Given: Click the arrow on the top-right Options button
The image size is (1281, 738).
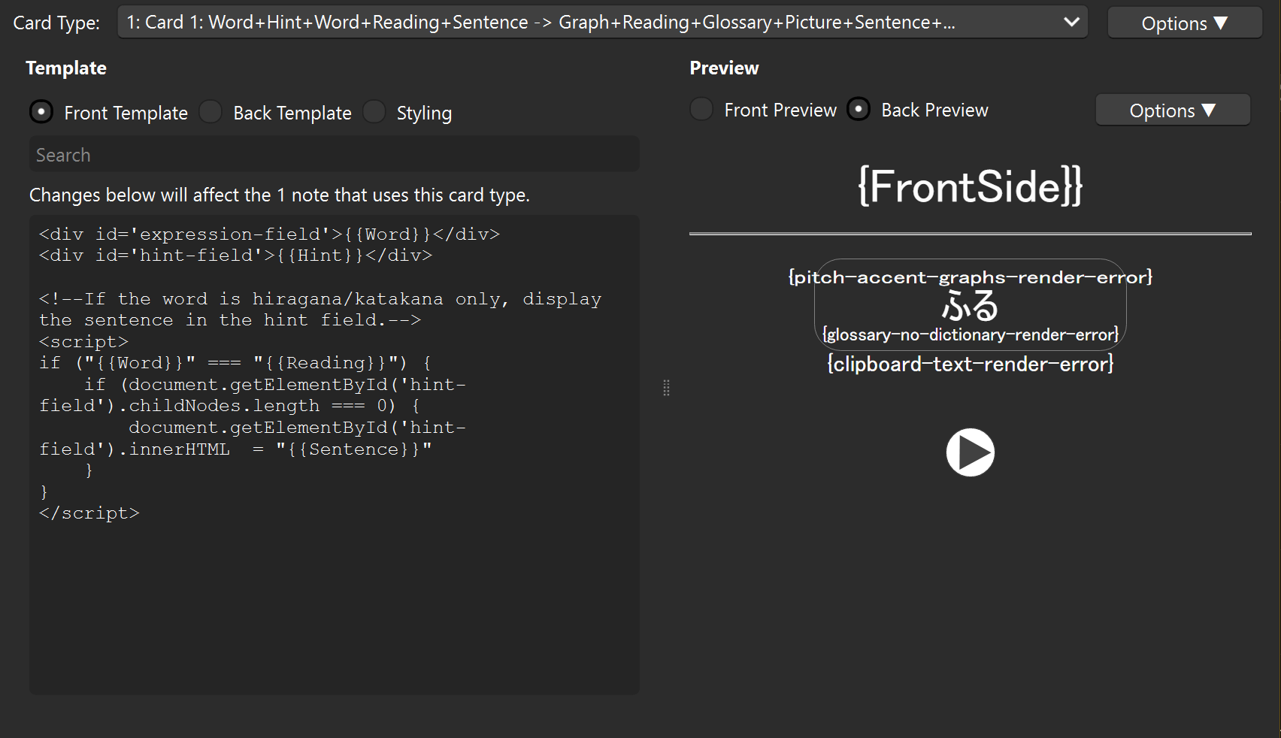Looking at the screenshot, I should coord(1220,23).
